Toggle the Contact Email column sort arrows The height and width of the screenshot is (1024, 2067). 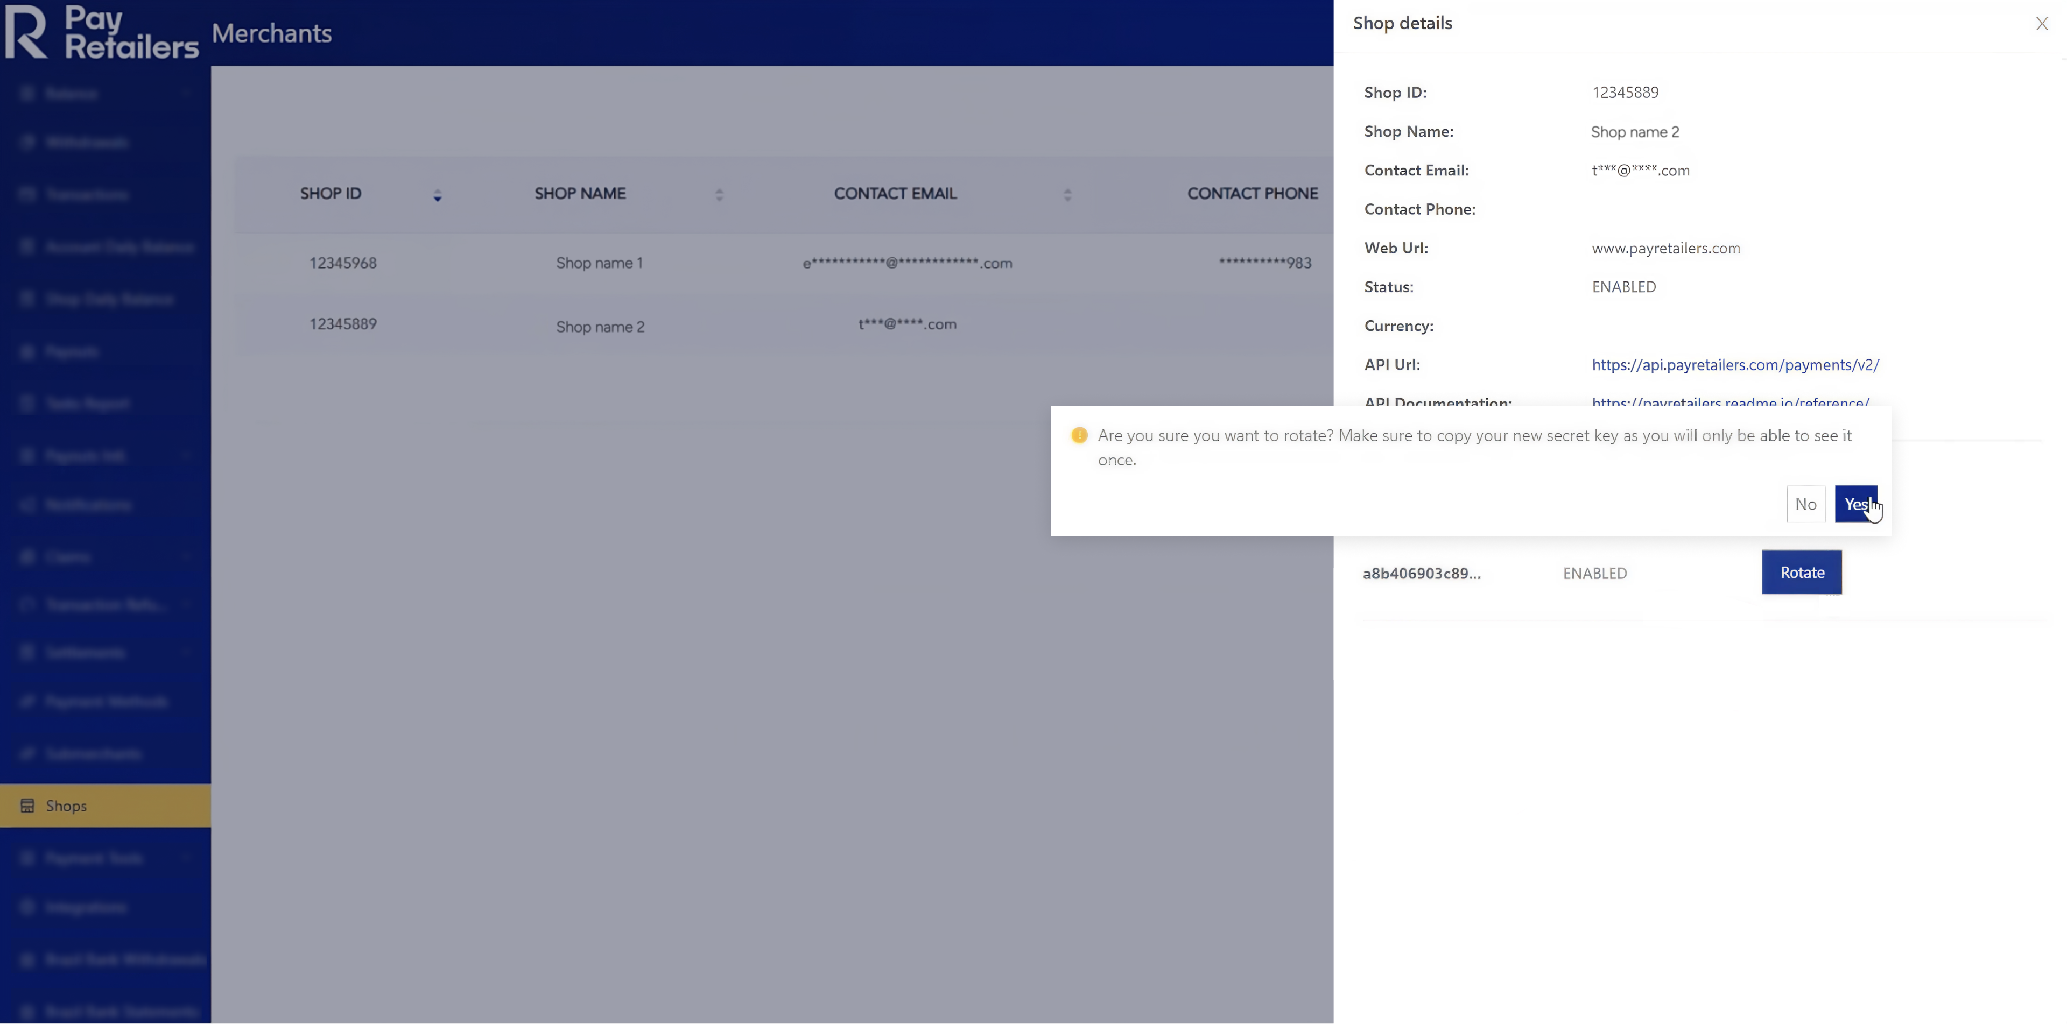click(x=1066, y=195)
